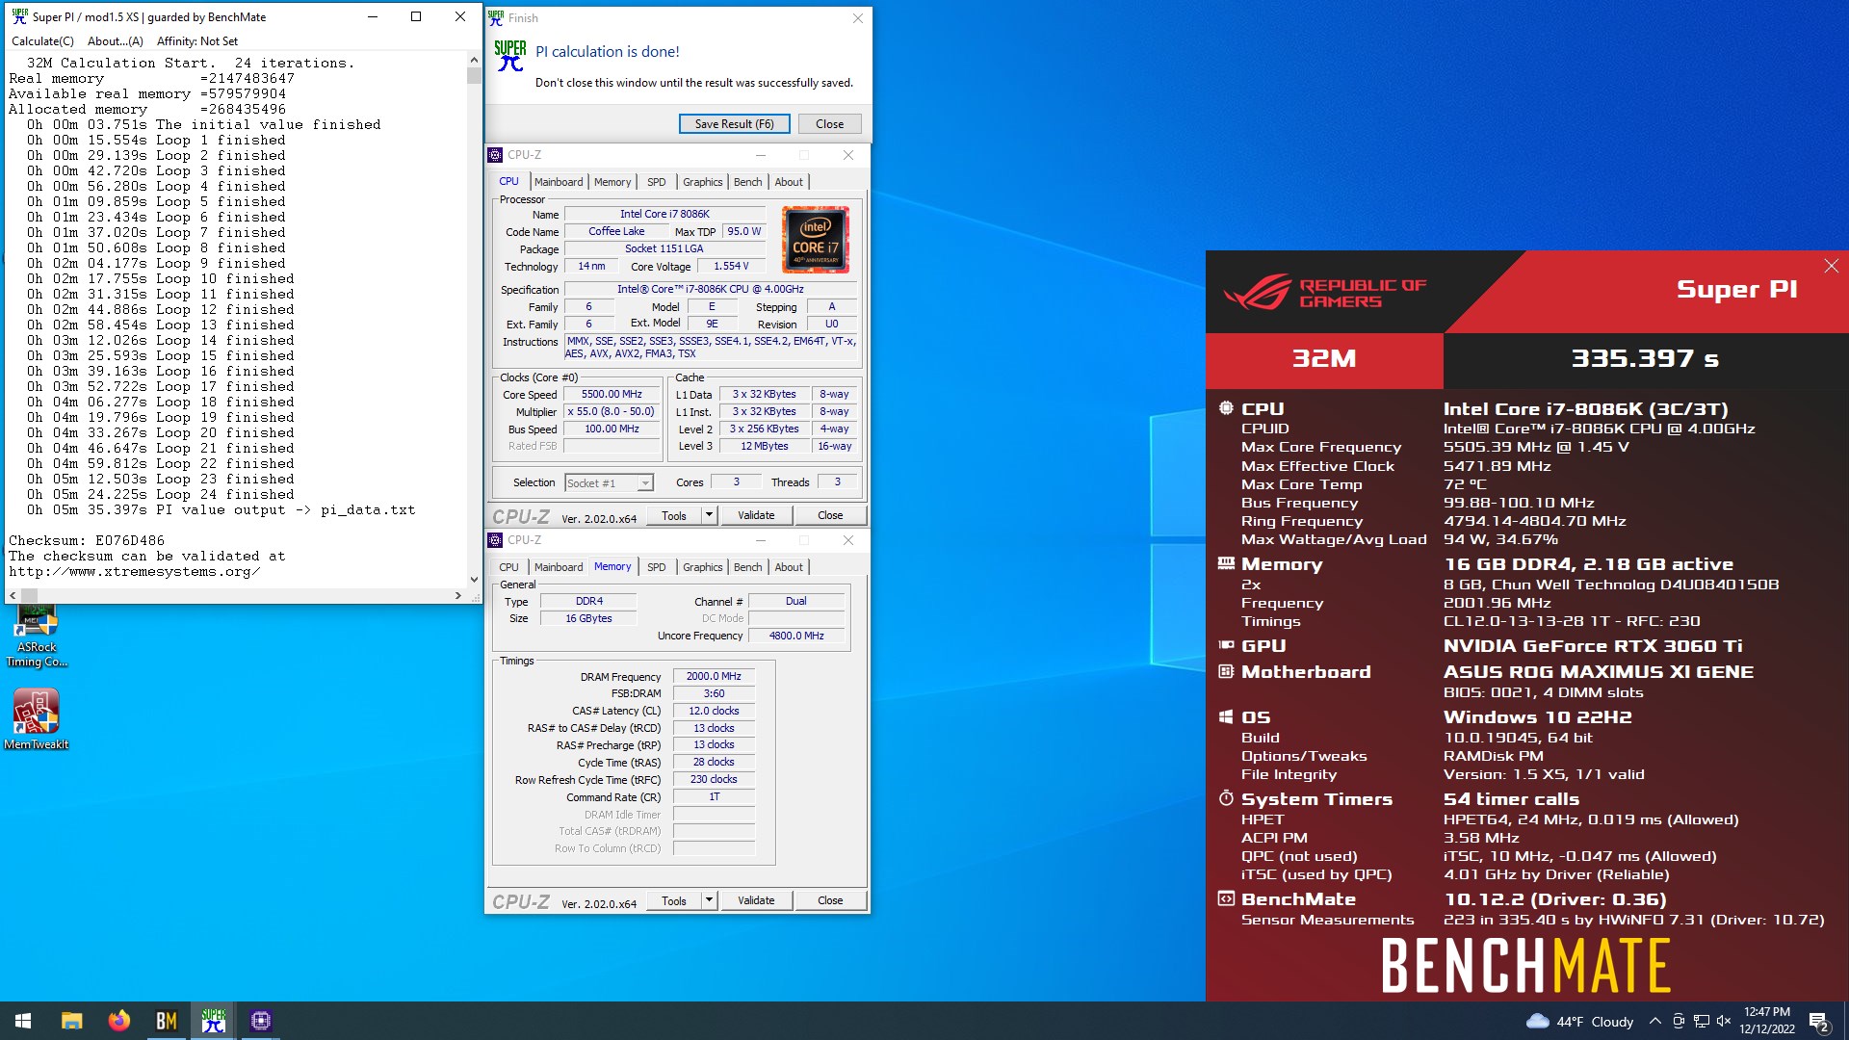Image resolution: width=1849 pixels, height=1040 pixels.
Task: Open Windows Start menu
Action: click(x=23, y=1021)
